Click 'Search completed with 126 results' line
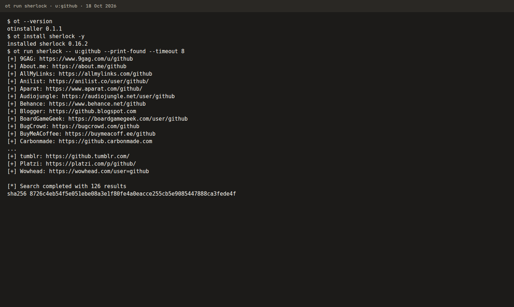Viewport: 514px width, 307px height. coord(67,186)
